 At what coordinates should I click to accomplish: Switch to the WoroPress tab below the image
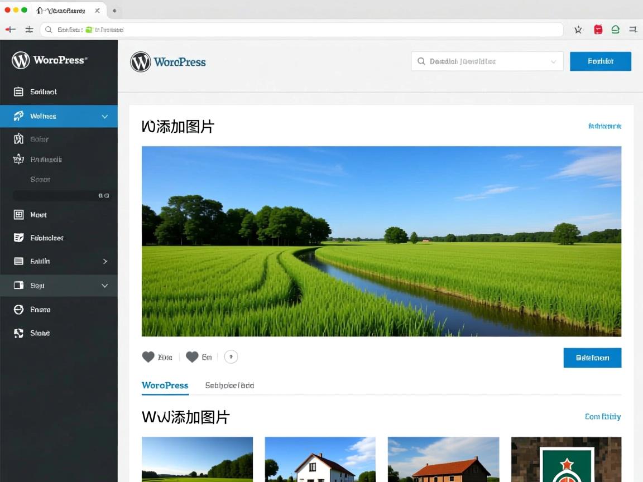(165, 385)
